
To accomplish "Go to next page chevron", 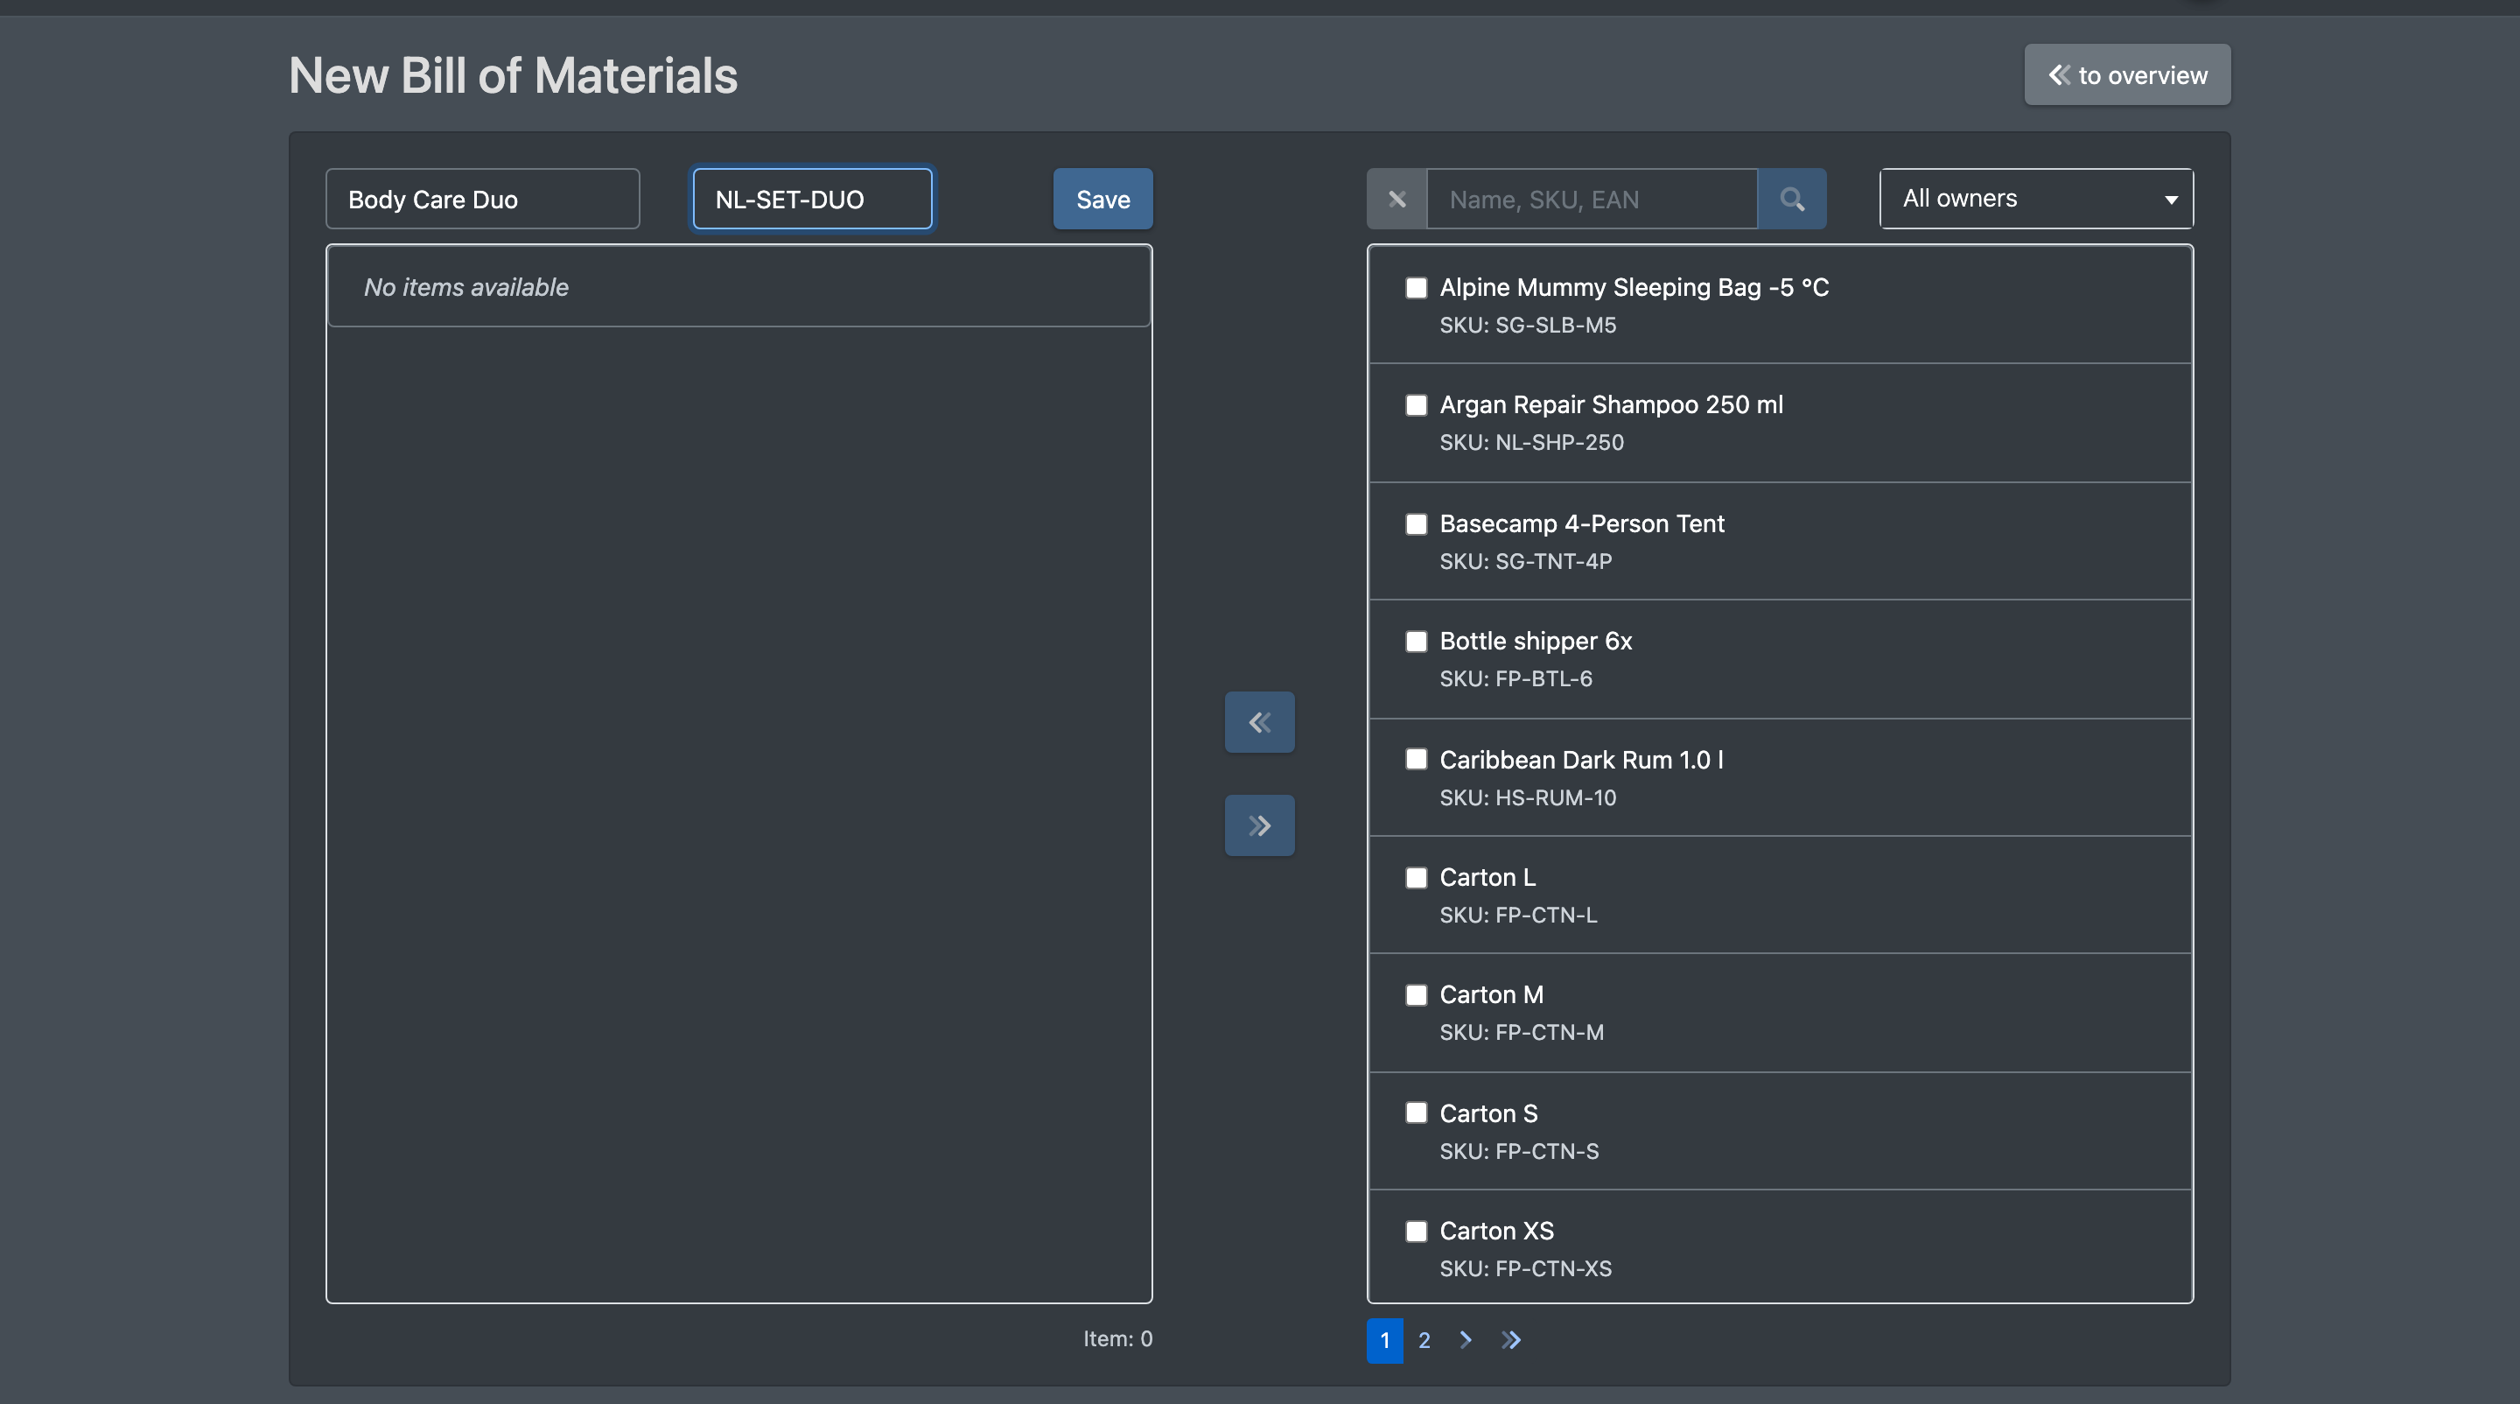I will (x=1466, y=1339).
